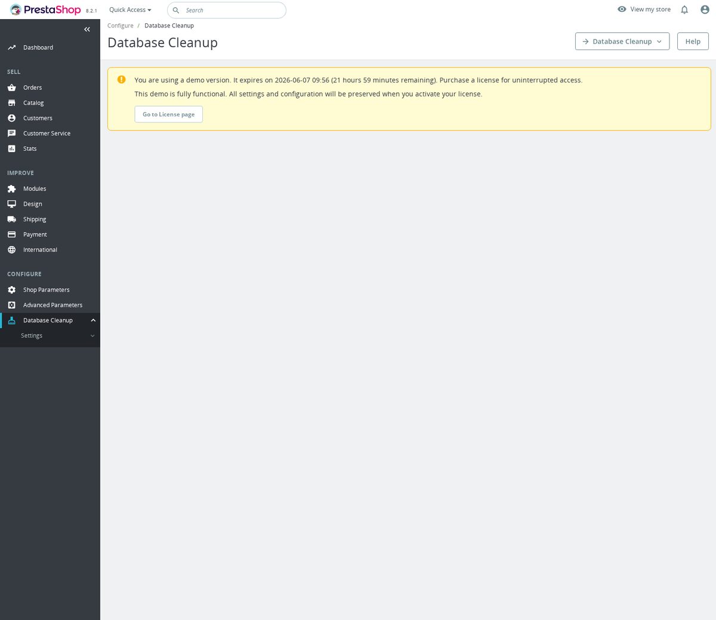Open Customers menu item

click(50, 118)
